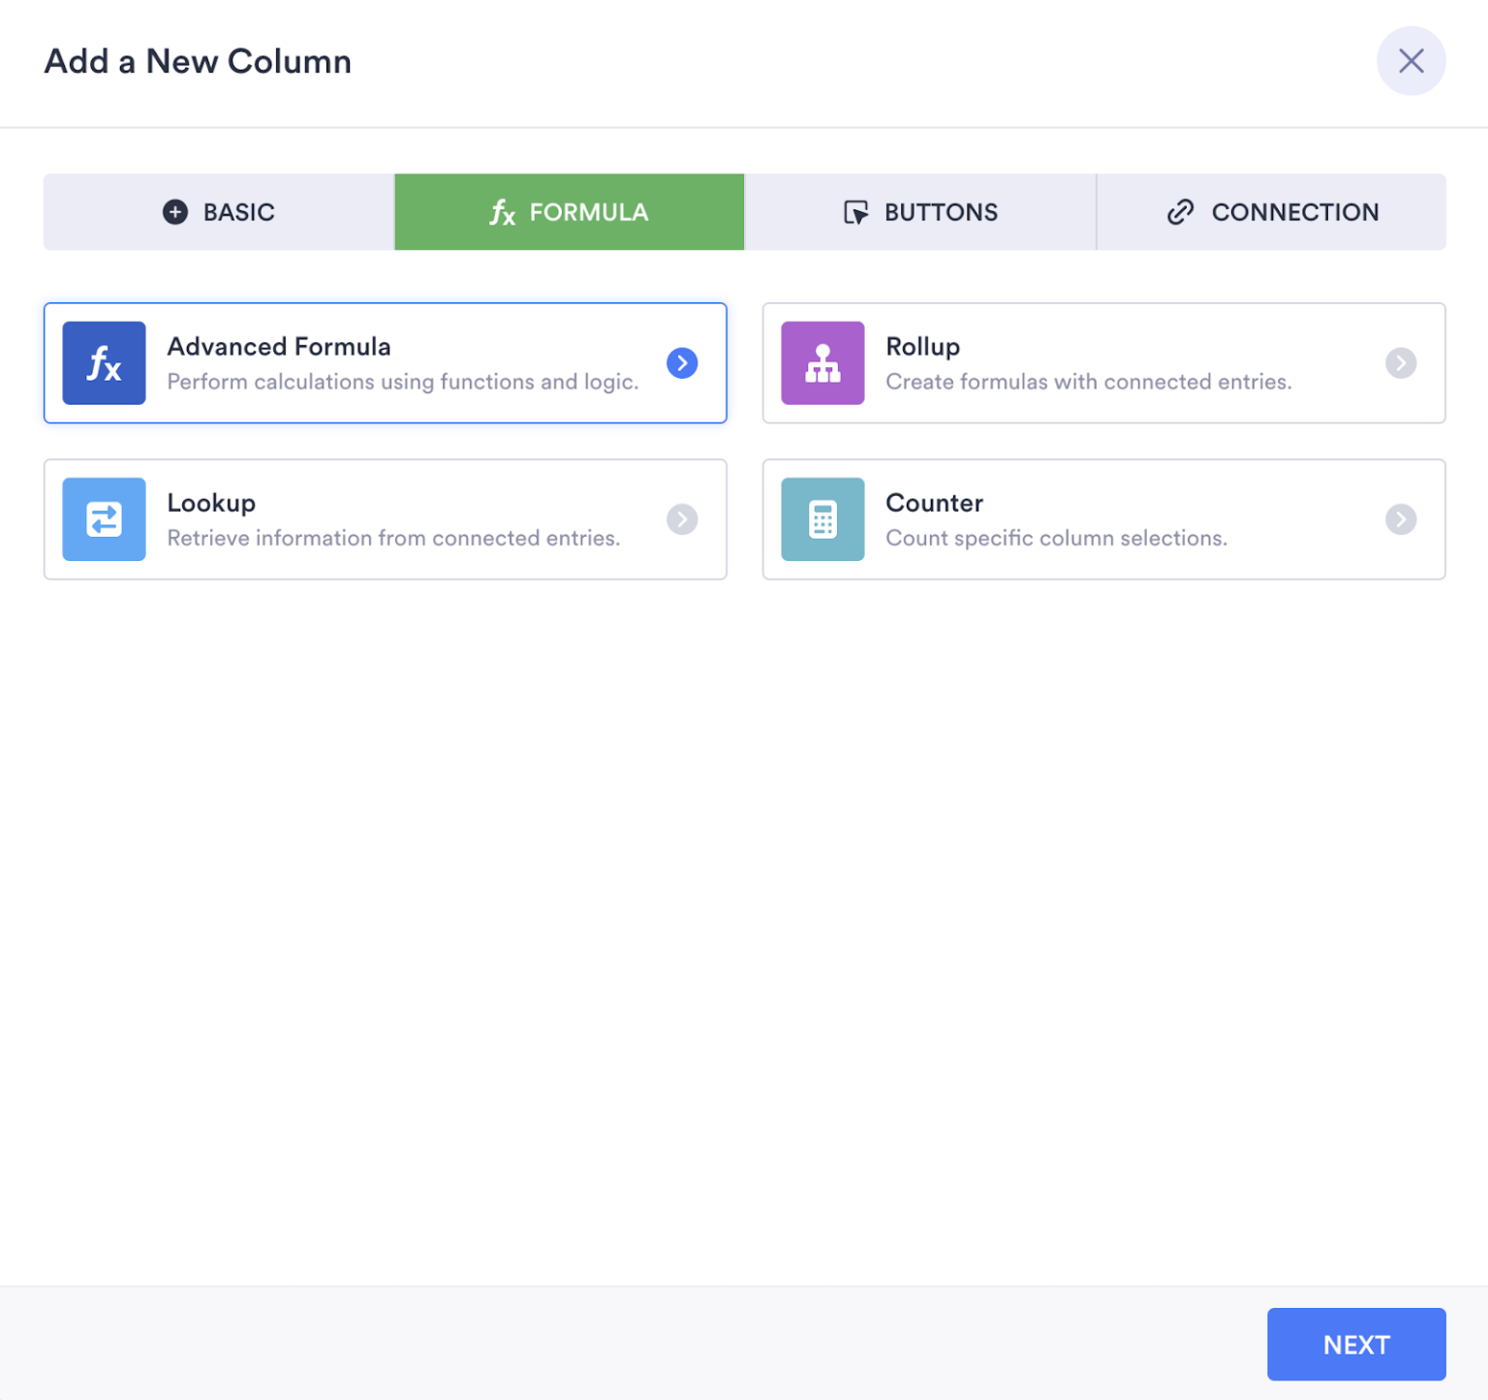Switch to the Basic tab
Viewport: 1488px width, 1400px height.
coord(218,211)
